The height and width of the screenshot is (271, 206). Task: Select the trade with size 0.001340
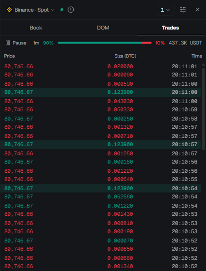(101, 267)
